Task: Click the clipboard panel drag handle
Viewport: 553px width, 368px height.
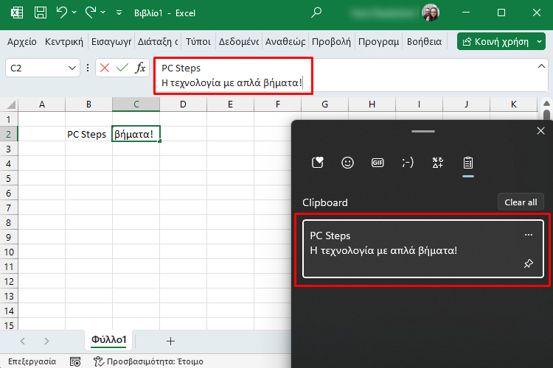Action: tap(423, 131)
